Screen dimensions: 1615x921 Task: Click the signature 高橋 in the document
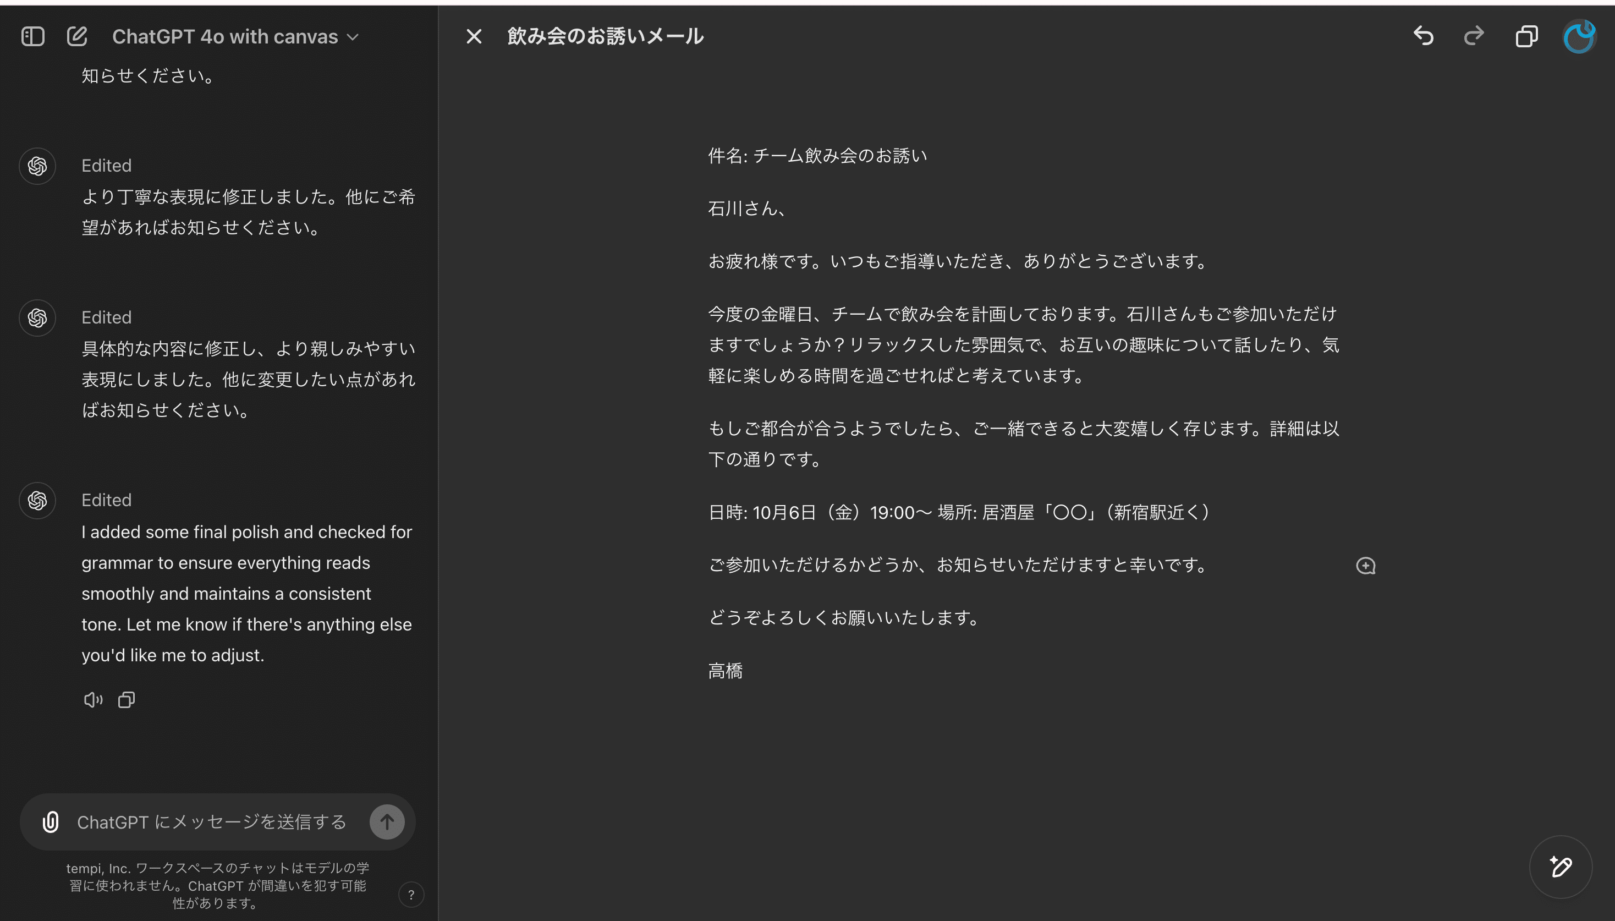pyautogui.click(x=726, y=671)
